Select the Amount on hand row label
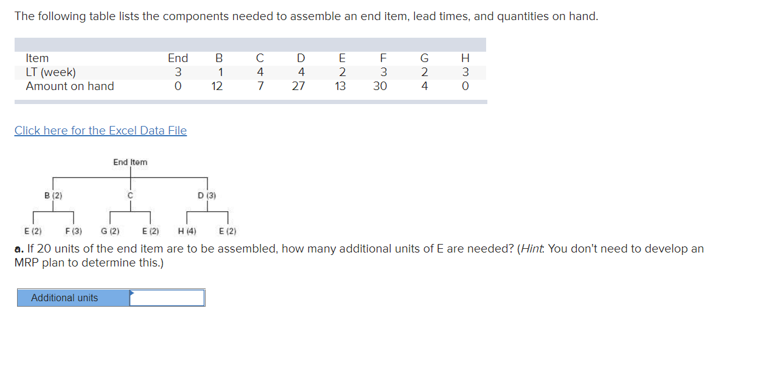 click(69, 86)
